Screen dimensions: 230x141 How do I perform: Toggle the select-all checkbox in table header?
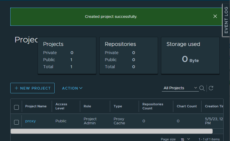click(16, 107)
